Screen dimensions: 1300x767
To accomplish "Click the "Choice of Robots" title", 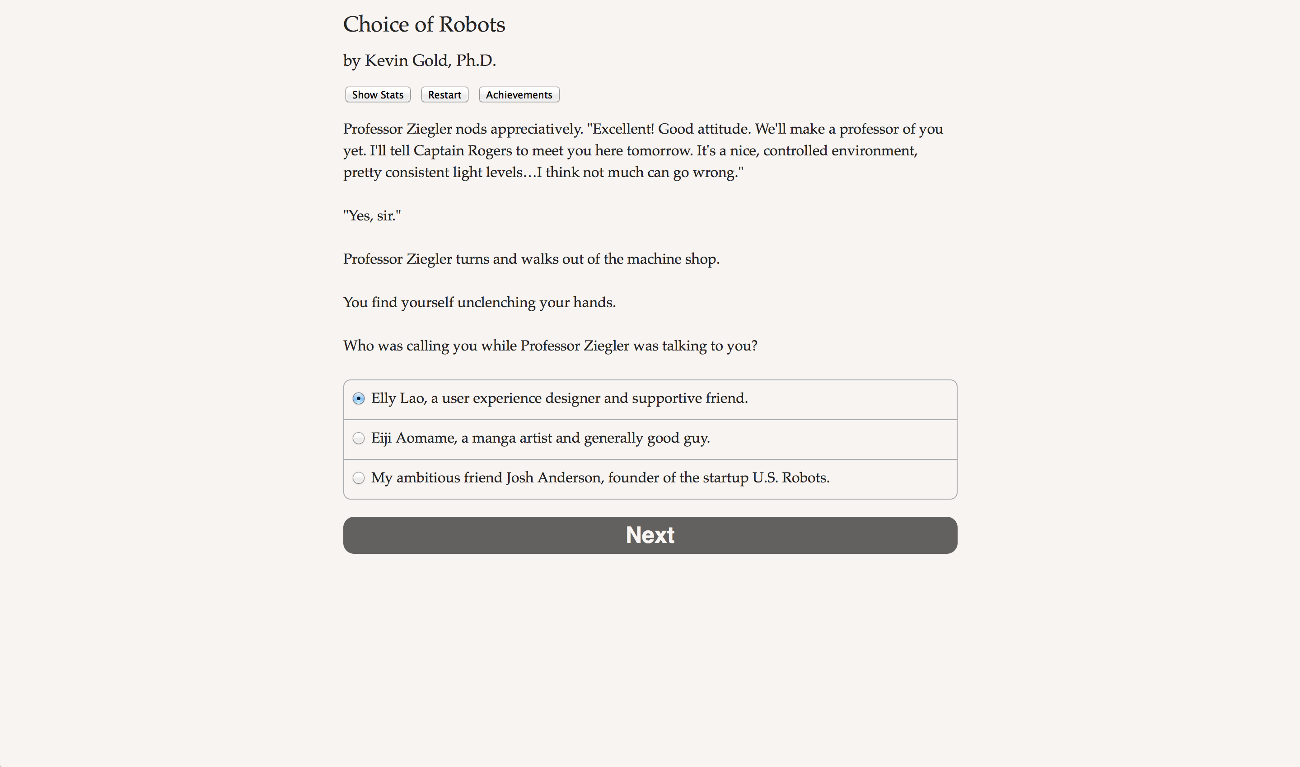I will [424, 24].
